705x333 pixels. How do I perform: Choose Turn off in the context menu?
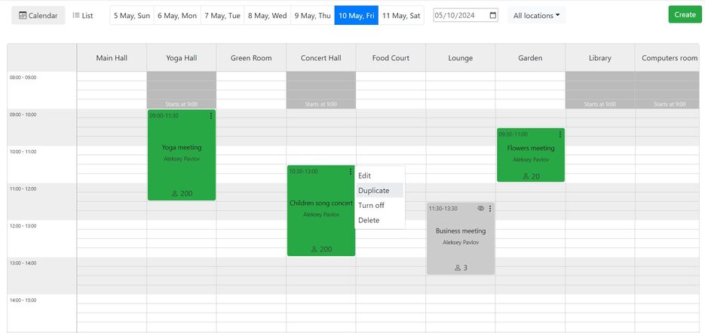[x=371, y=206]
